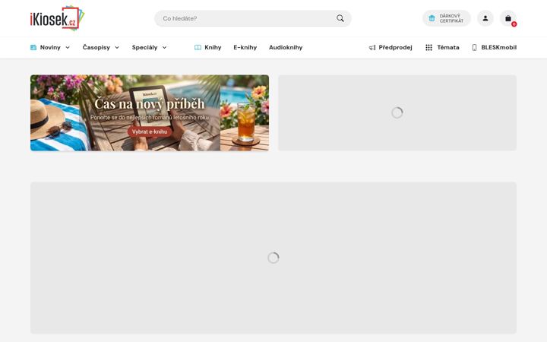Click the Dárkový certifikát button
This screenshot has width=547, height=342.
pyautogui.click(x=447, y=18)
